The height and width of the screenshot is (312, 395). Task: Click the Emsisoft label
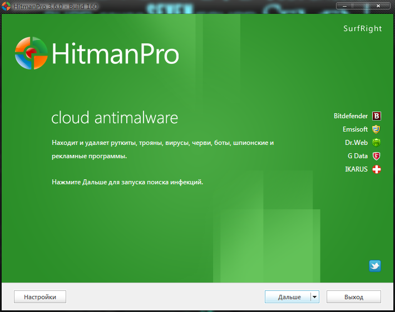point(355,129)
